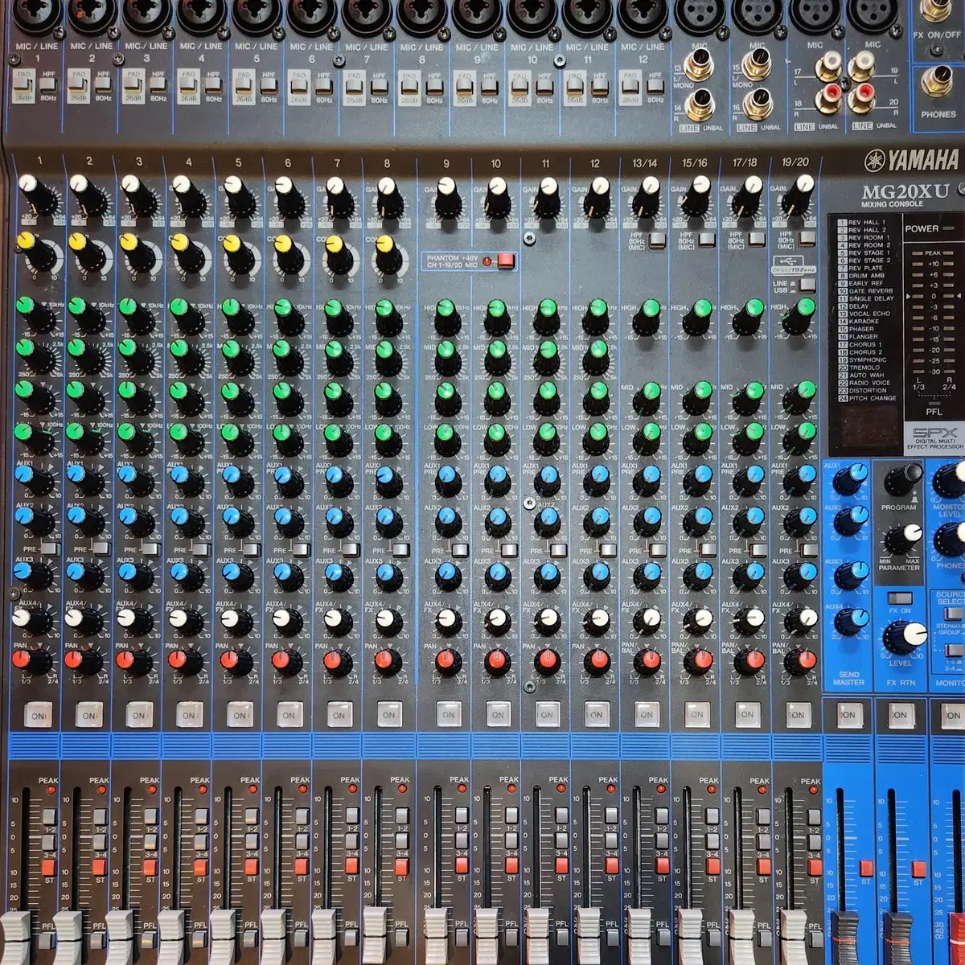Image resolution: width=965 pixels, height=965 pixels.
Task: Toggle the red PHANTOM +48V switch
Action: click(506, 260)
